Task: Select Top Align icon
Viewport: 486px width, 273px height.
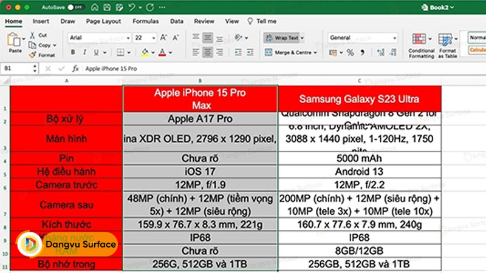Action: tap(196, 38)
